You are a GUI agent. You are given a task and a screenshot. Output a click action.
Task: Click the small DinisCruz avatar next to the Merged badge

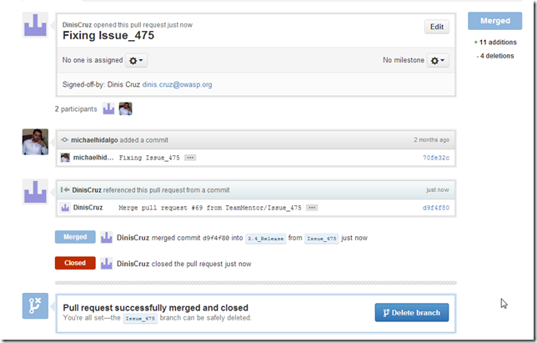click(x=107, y=238)
